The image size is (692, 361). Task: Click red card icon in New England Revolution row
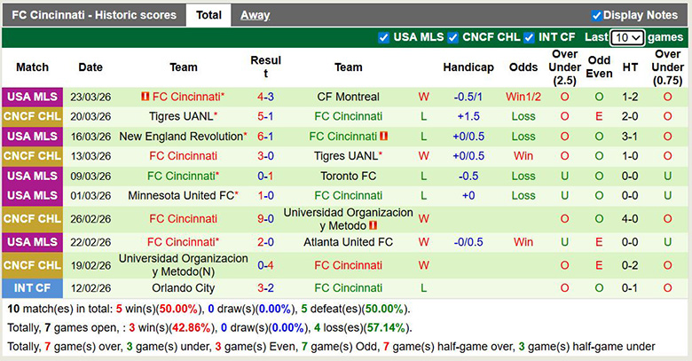point(384,137)
